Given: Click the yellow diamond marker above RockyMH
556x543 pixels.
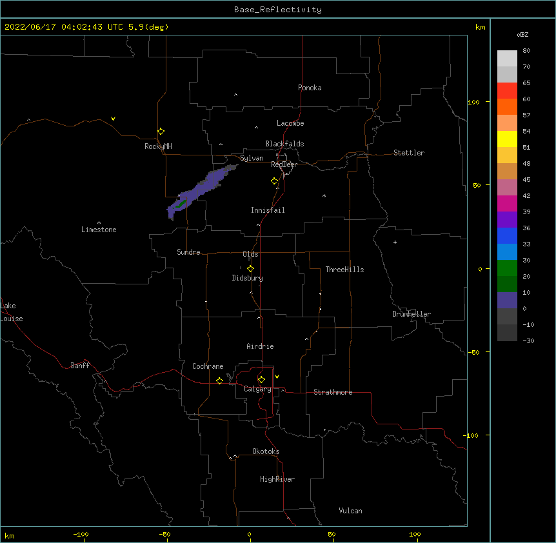Looking at the screenshot, I should (161, 132).
